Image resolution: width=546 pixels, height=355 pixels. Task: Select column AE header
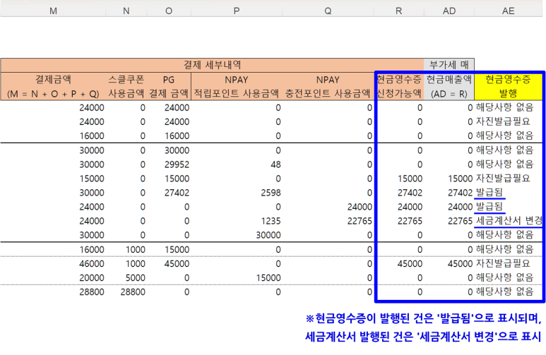(509, 11)
